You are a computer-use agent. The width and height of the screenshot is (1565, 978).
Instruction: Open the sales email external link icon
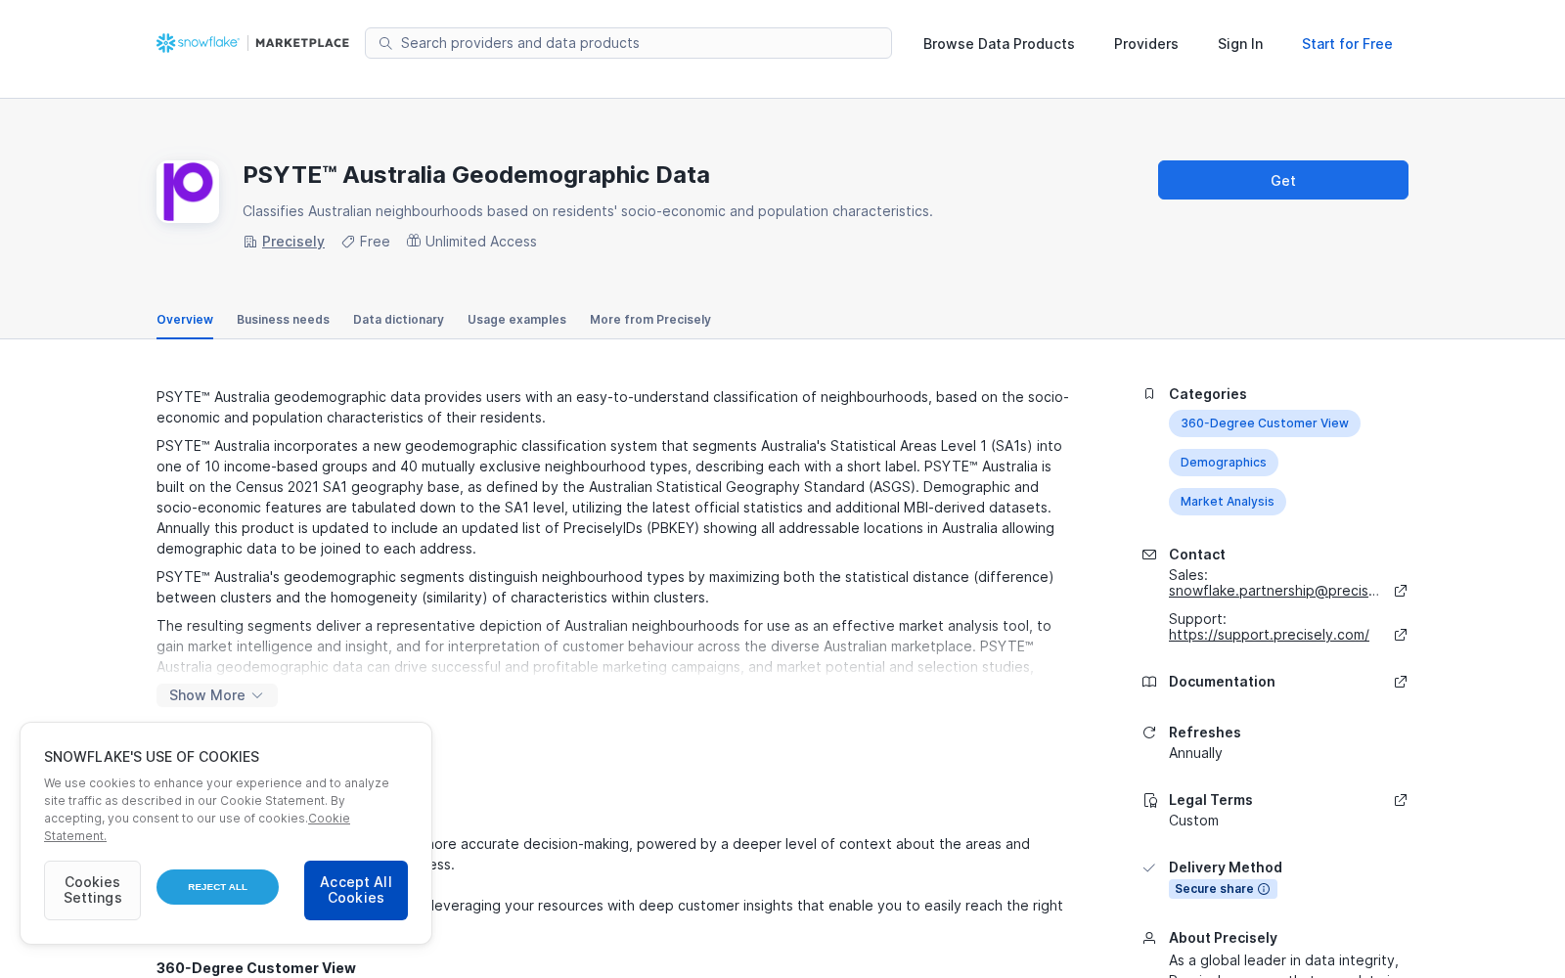(x=1401, y=591)
